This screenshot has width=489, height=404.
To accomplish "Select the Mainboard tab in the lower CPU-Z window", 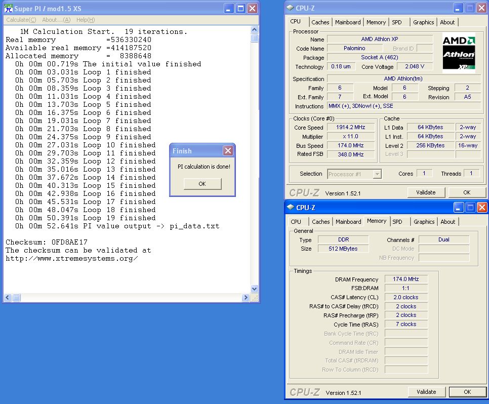I will click(348, 222).
